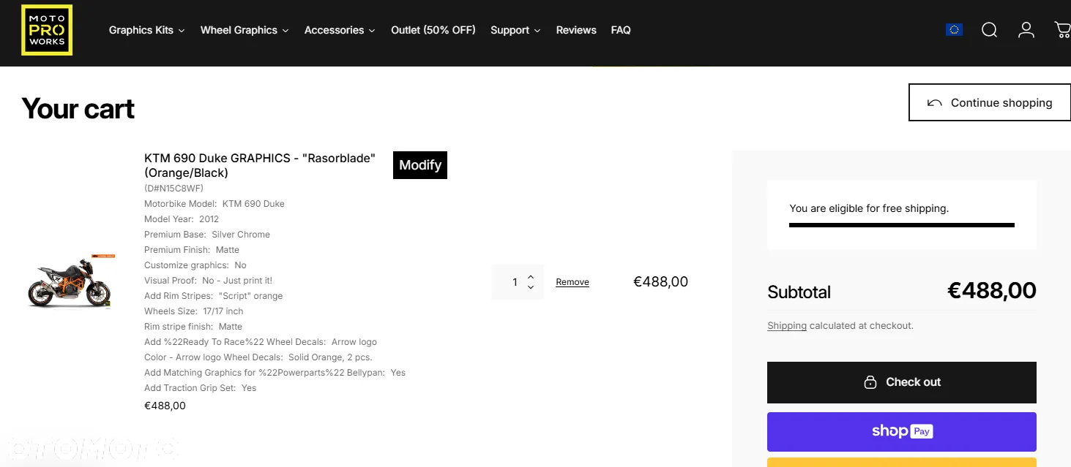
Task: Decrease quantity with the down arrow
Action: [x=531, y=287]
